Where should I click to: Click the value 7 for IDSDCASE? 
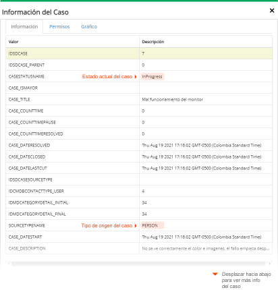pyautogui.click(x=143, y=53)
